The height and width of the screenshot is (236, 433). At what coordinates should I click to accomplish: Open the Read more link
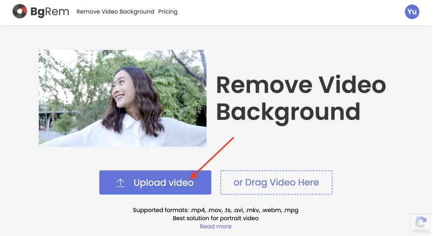pyautogui.click(x=216, y=226)
